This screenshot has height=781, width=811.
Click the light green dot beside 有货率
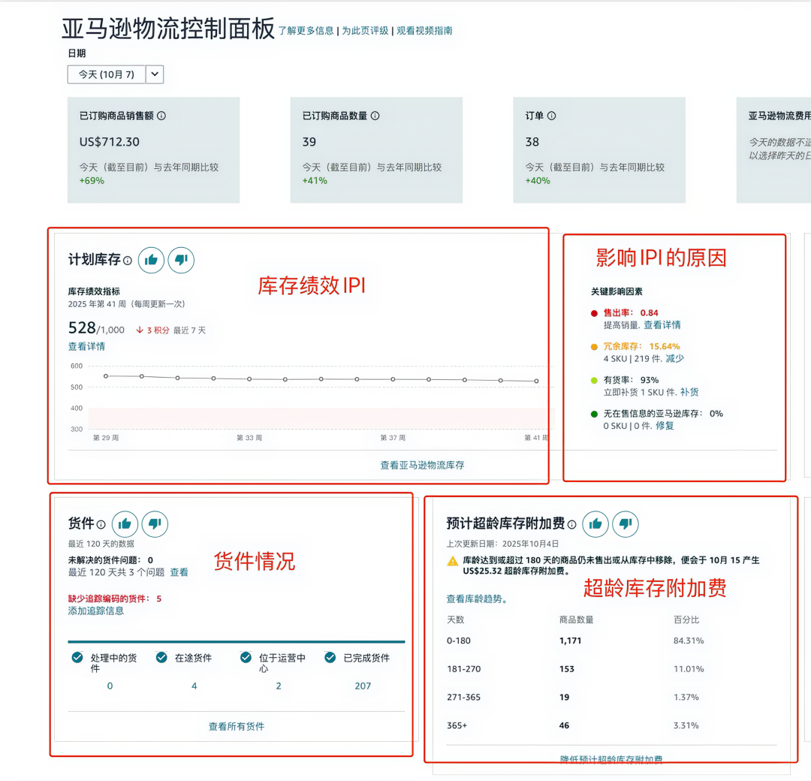[594, 380]
